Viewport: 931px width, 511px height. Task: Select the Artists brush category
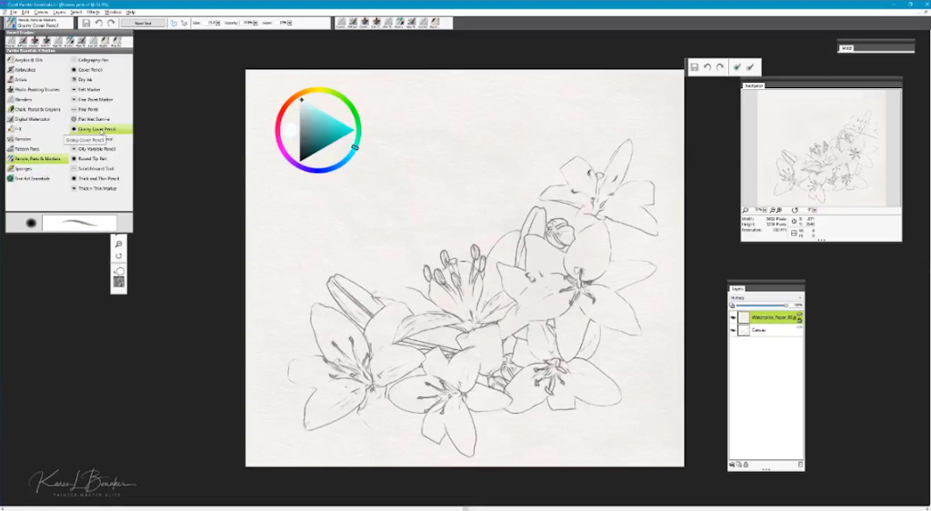pyautogui.click(x=36, y=79)
